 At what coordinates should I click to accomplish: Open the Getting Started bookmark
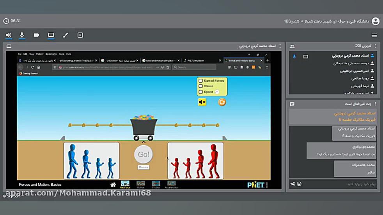click(x=28, y=74)
